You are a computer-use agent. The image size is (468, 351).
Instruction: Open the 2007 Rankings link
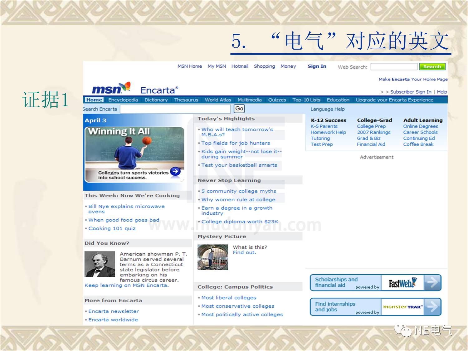coord(374,132)
